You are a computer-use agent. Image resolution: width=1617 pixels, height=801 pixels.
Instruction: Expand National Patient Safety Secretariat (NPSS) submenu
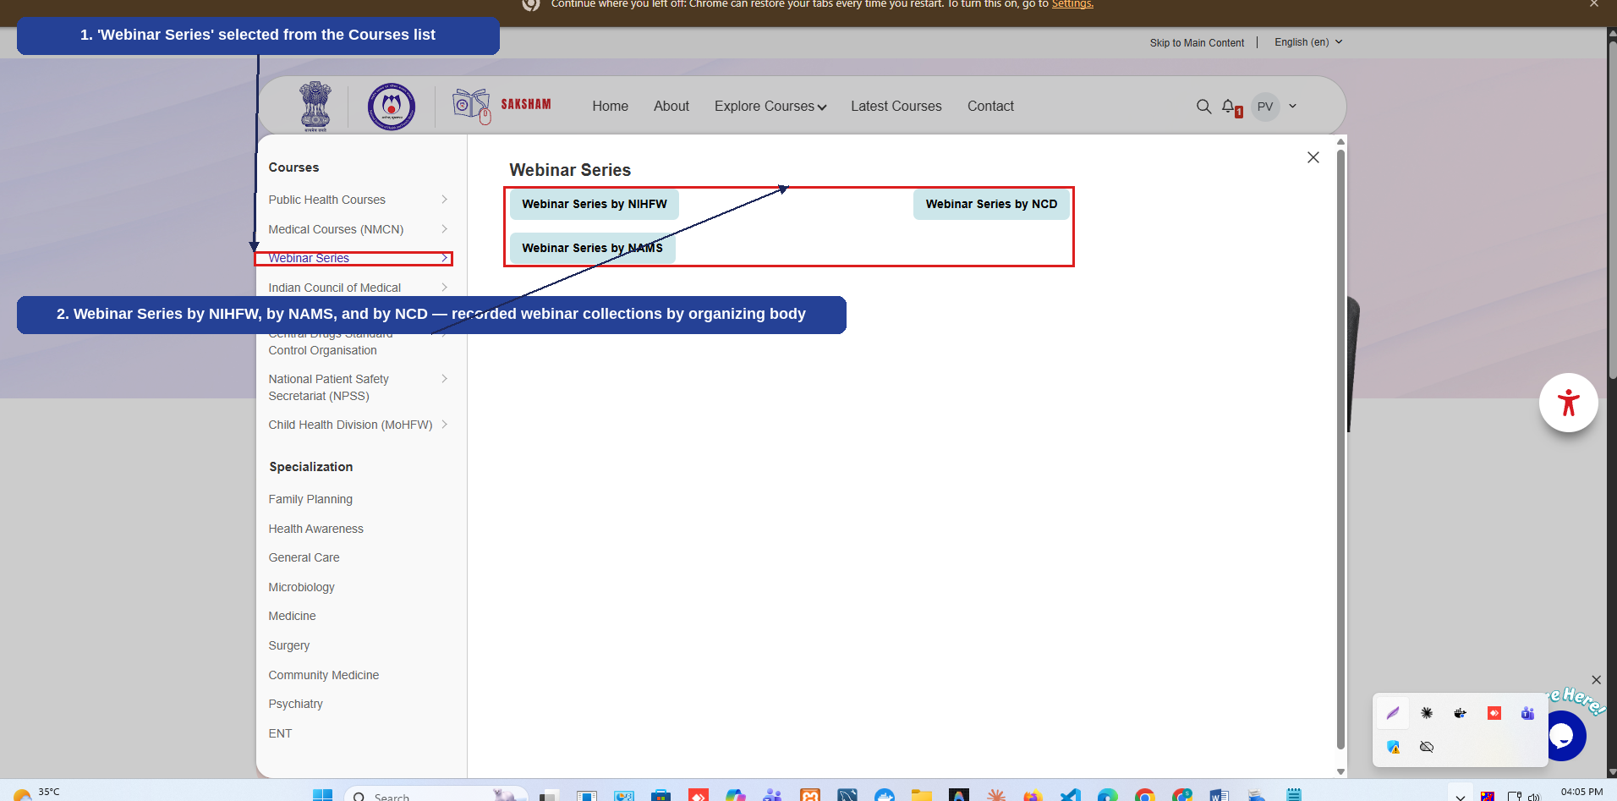click(444, 379)
